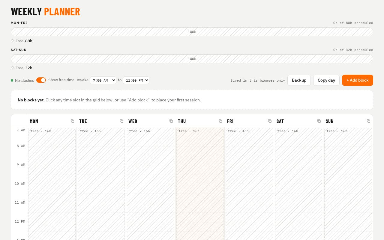Click the Mon–Fri 100% progress bar
Screen dimensions: 384x240
pyautogui.click(x=192, y=32)
